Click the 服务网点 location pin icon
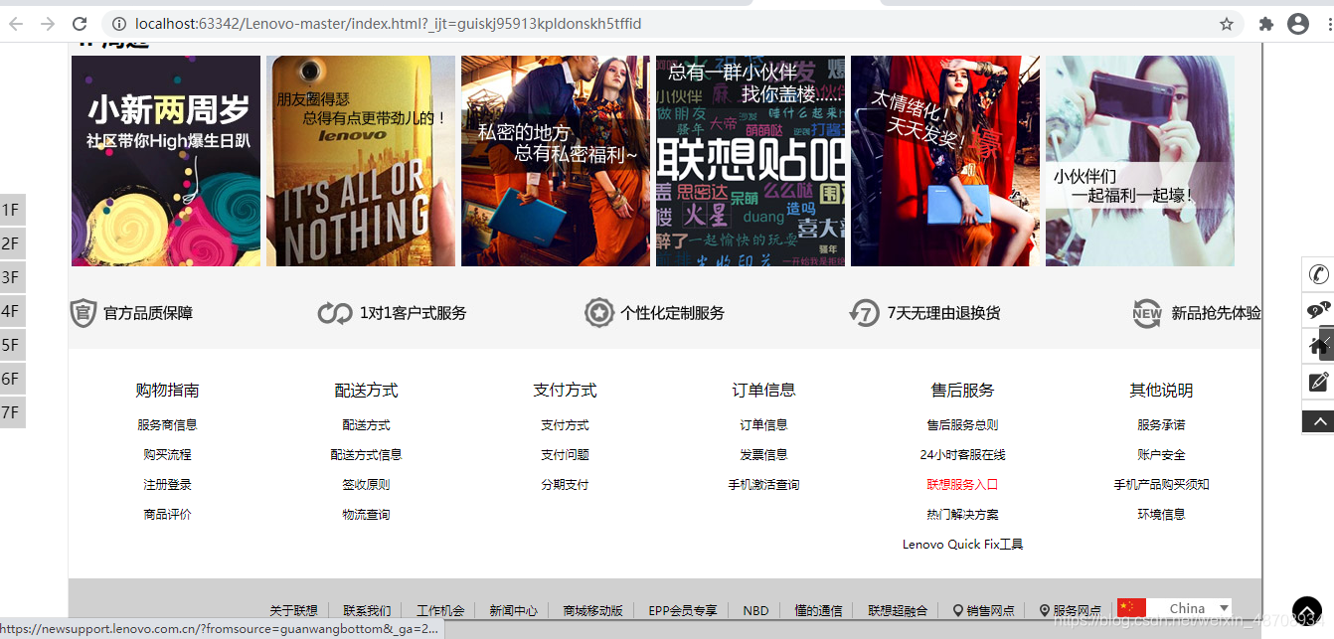Viewport: 1334px width, 639px height. coord(1045,610)
